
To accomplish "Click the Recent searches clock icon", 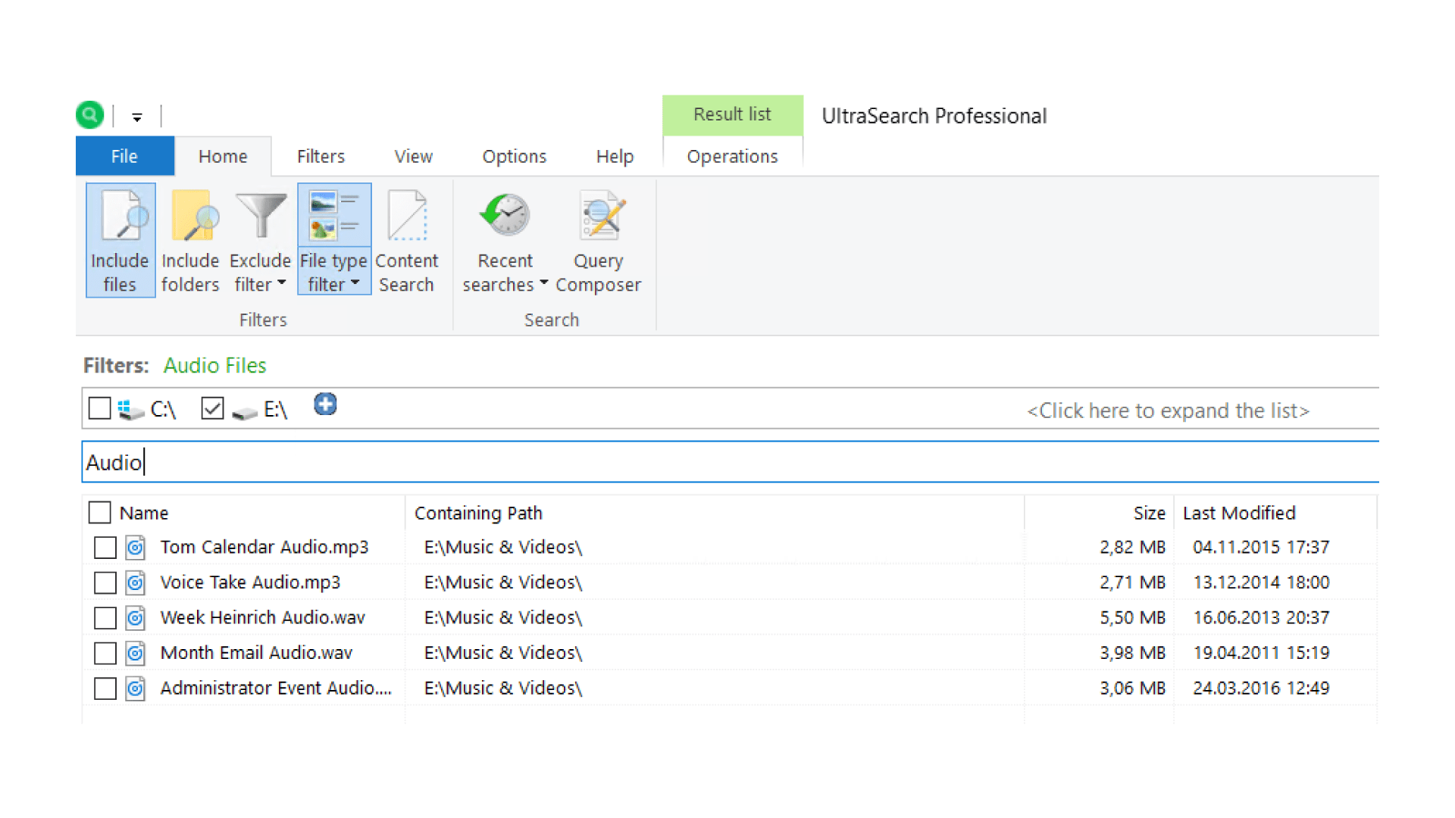I will (504, 214).
